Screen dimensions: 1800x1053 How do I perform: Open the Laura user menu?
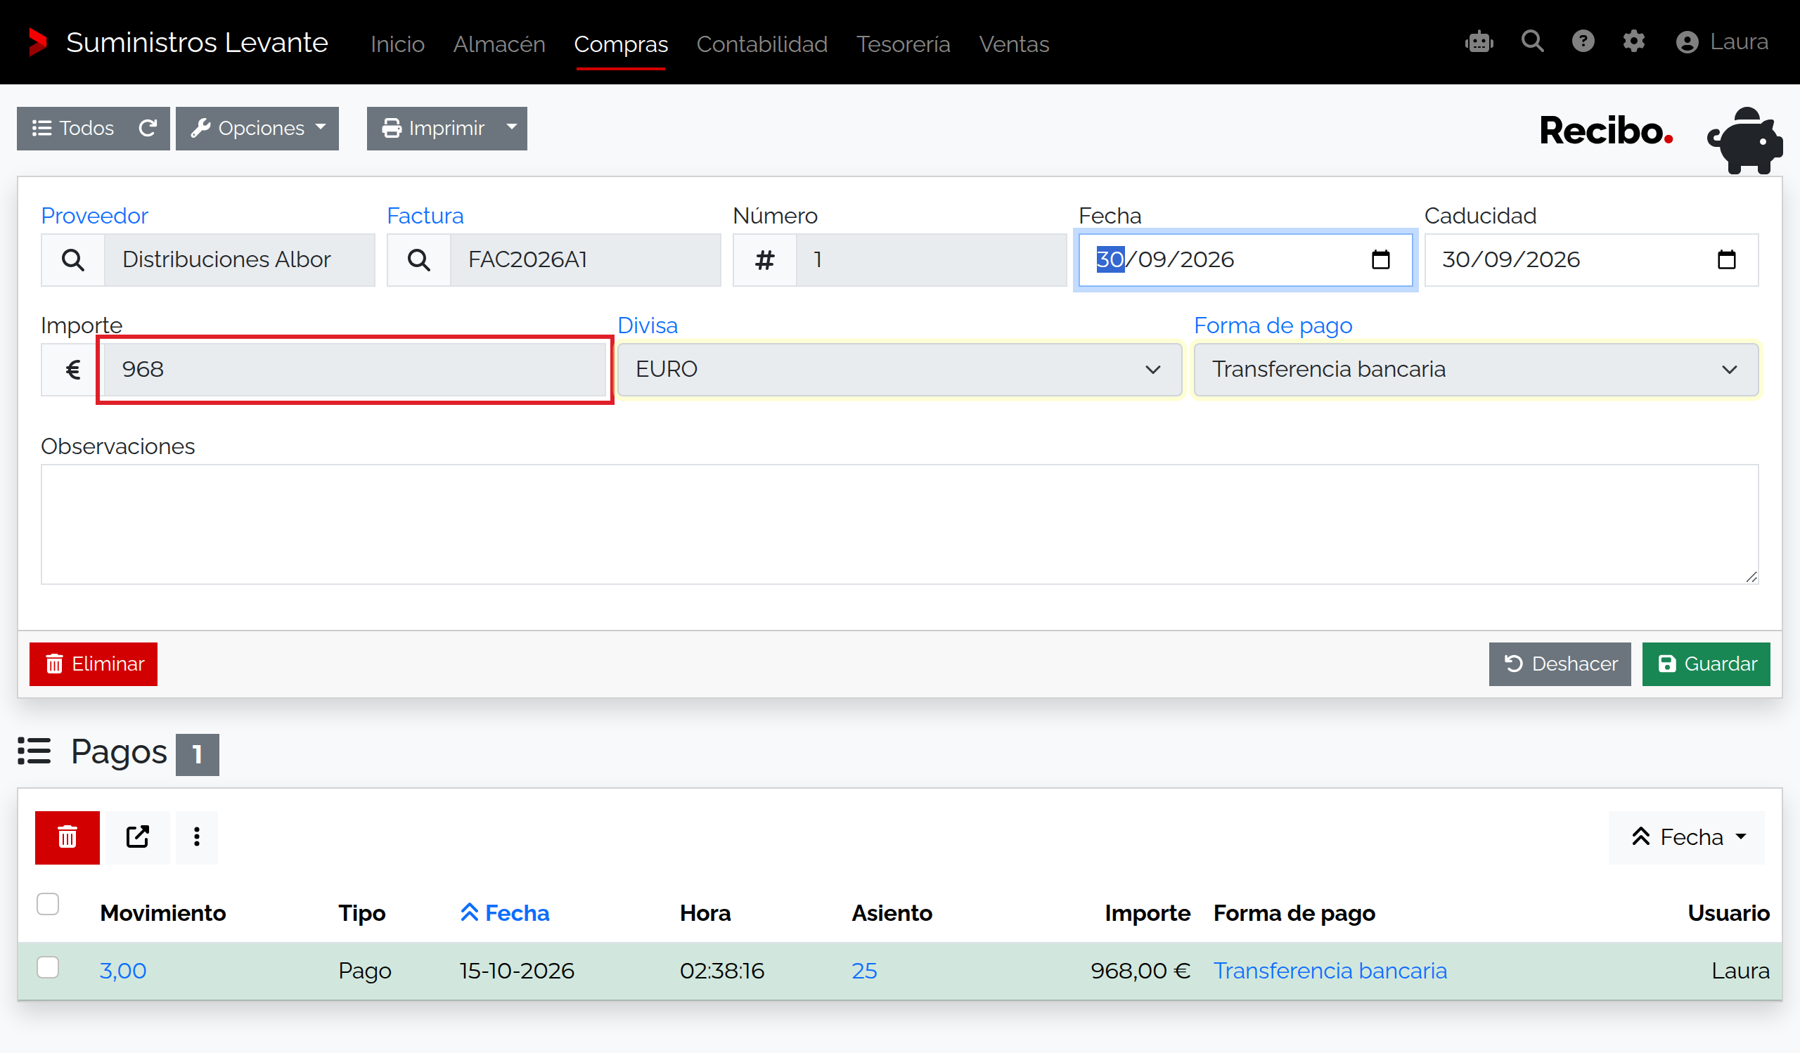coord(1721,42)
